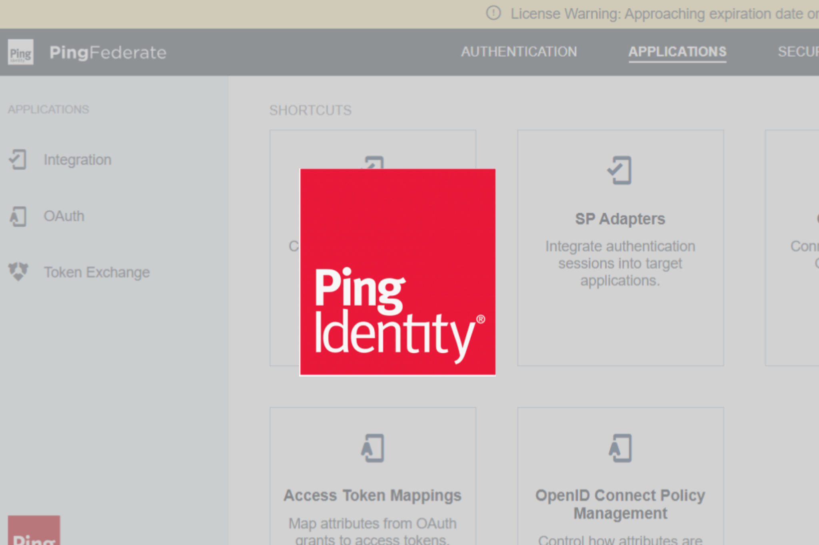Image resolution: width=819 pixels, height=545 pixels.
Task: Open the OpenID Connect Policy Management title
Action: (620, 504)
